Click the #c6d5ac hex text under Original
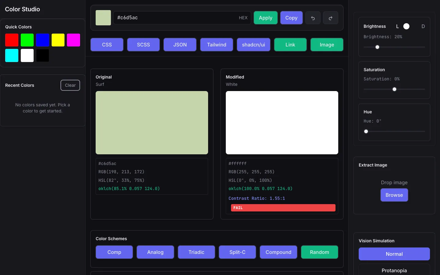The image size is (440, 275). [x=107, y=163]
